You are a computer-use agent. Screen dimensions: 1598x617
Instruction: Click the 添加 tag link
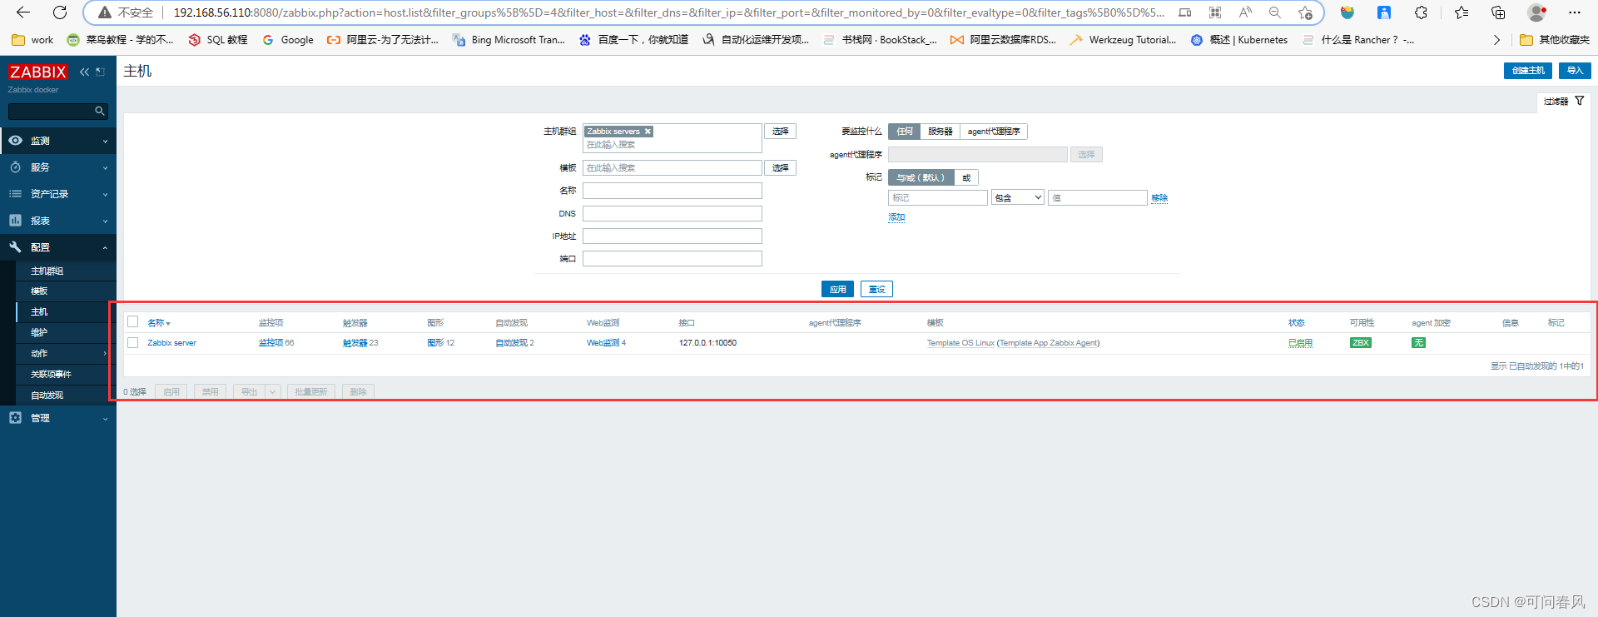click(x=896, y=217)
